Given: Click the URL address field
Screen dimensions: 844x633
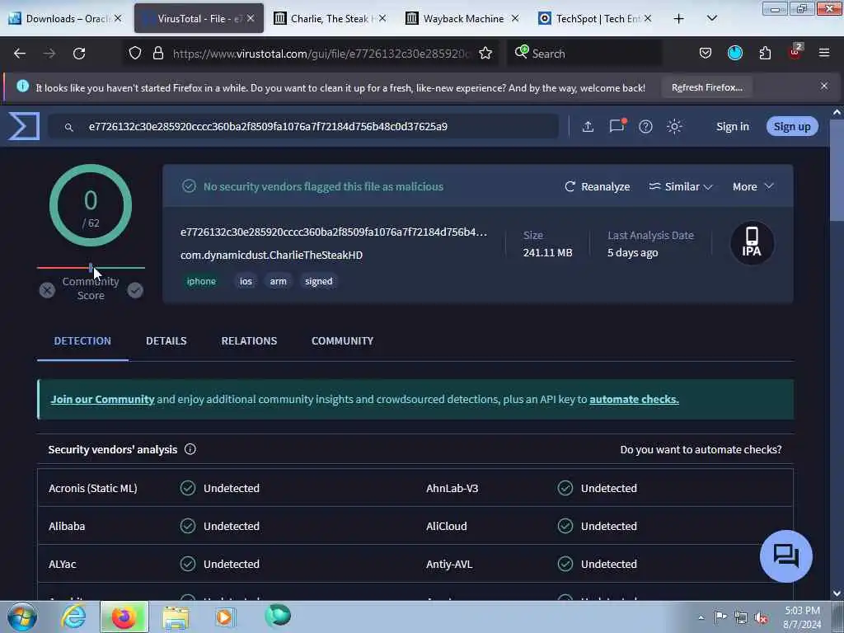Looking at the screenshot, I should pos(321,54).
